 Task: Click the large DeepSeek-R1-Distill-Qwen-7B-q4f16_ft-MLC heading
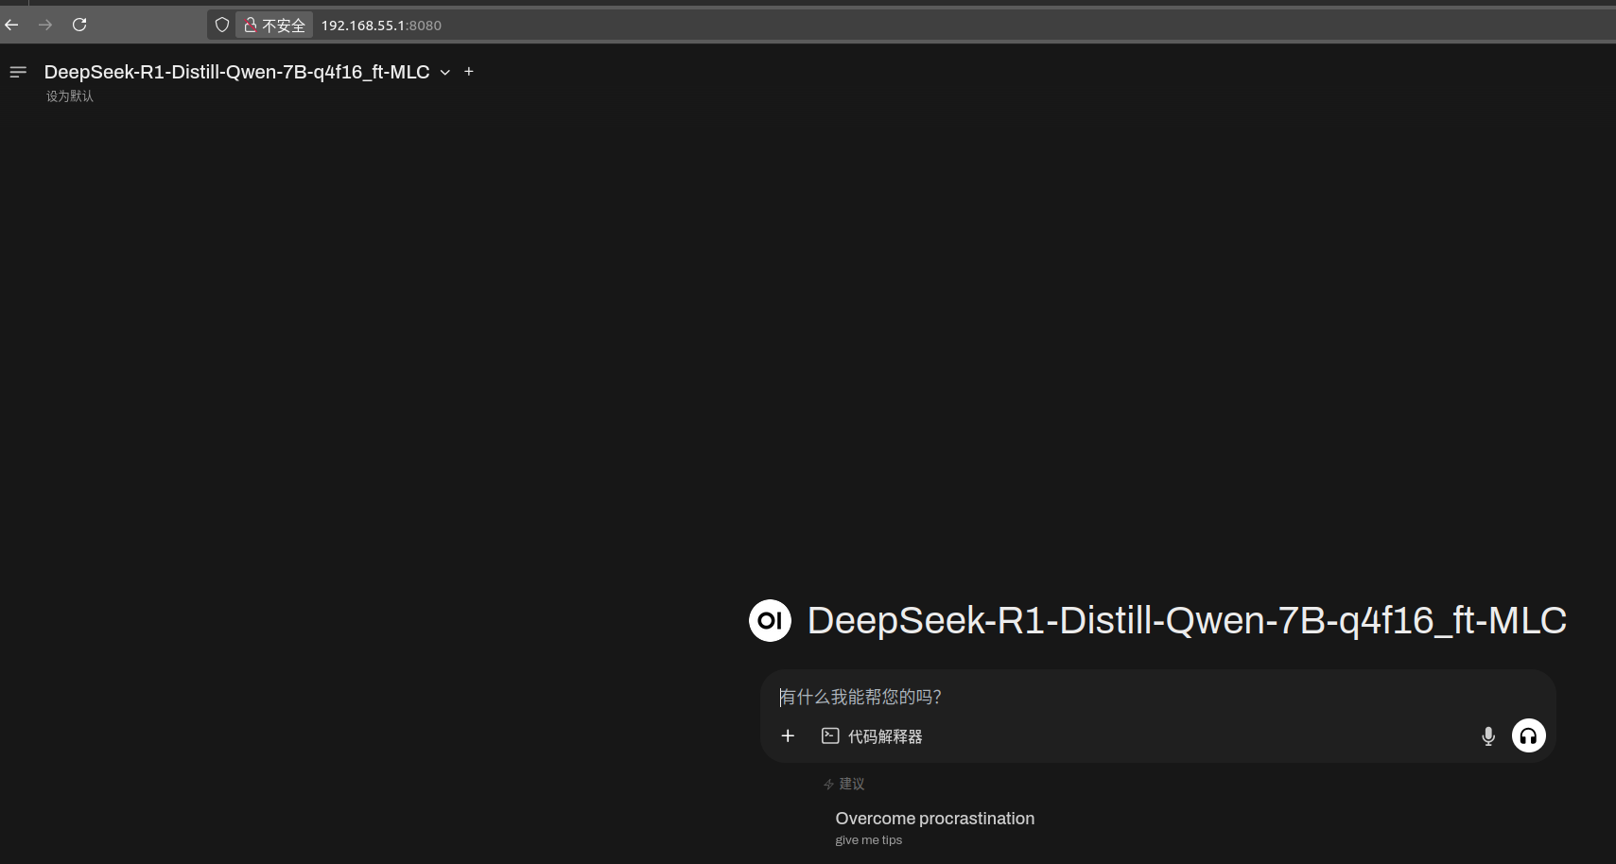point(1187,621)
